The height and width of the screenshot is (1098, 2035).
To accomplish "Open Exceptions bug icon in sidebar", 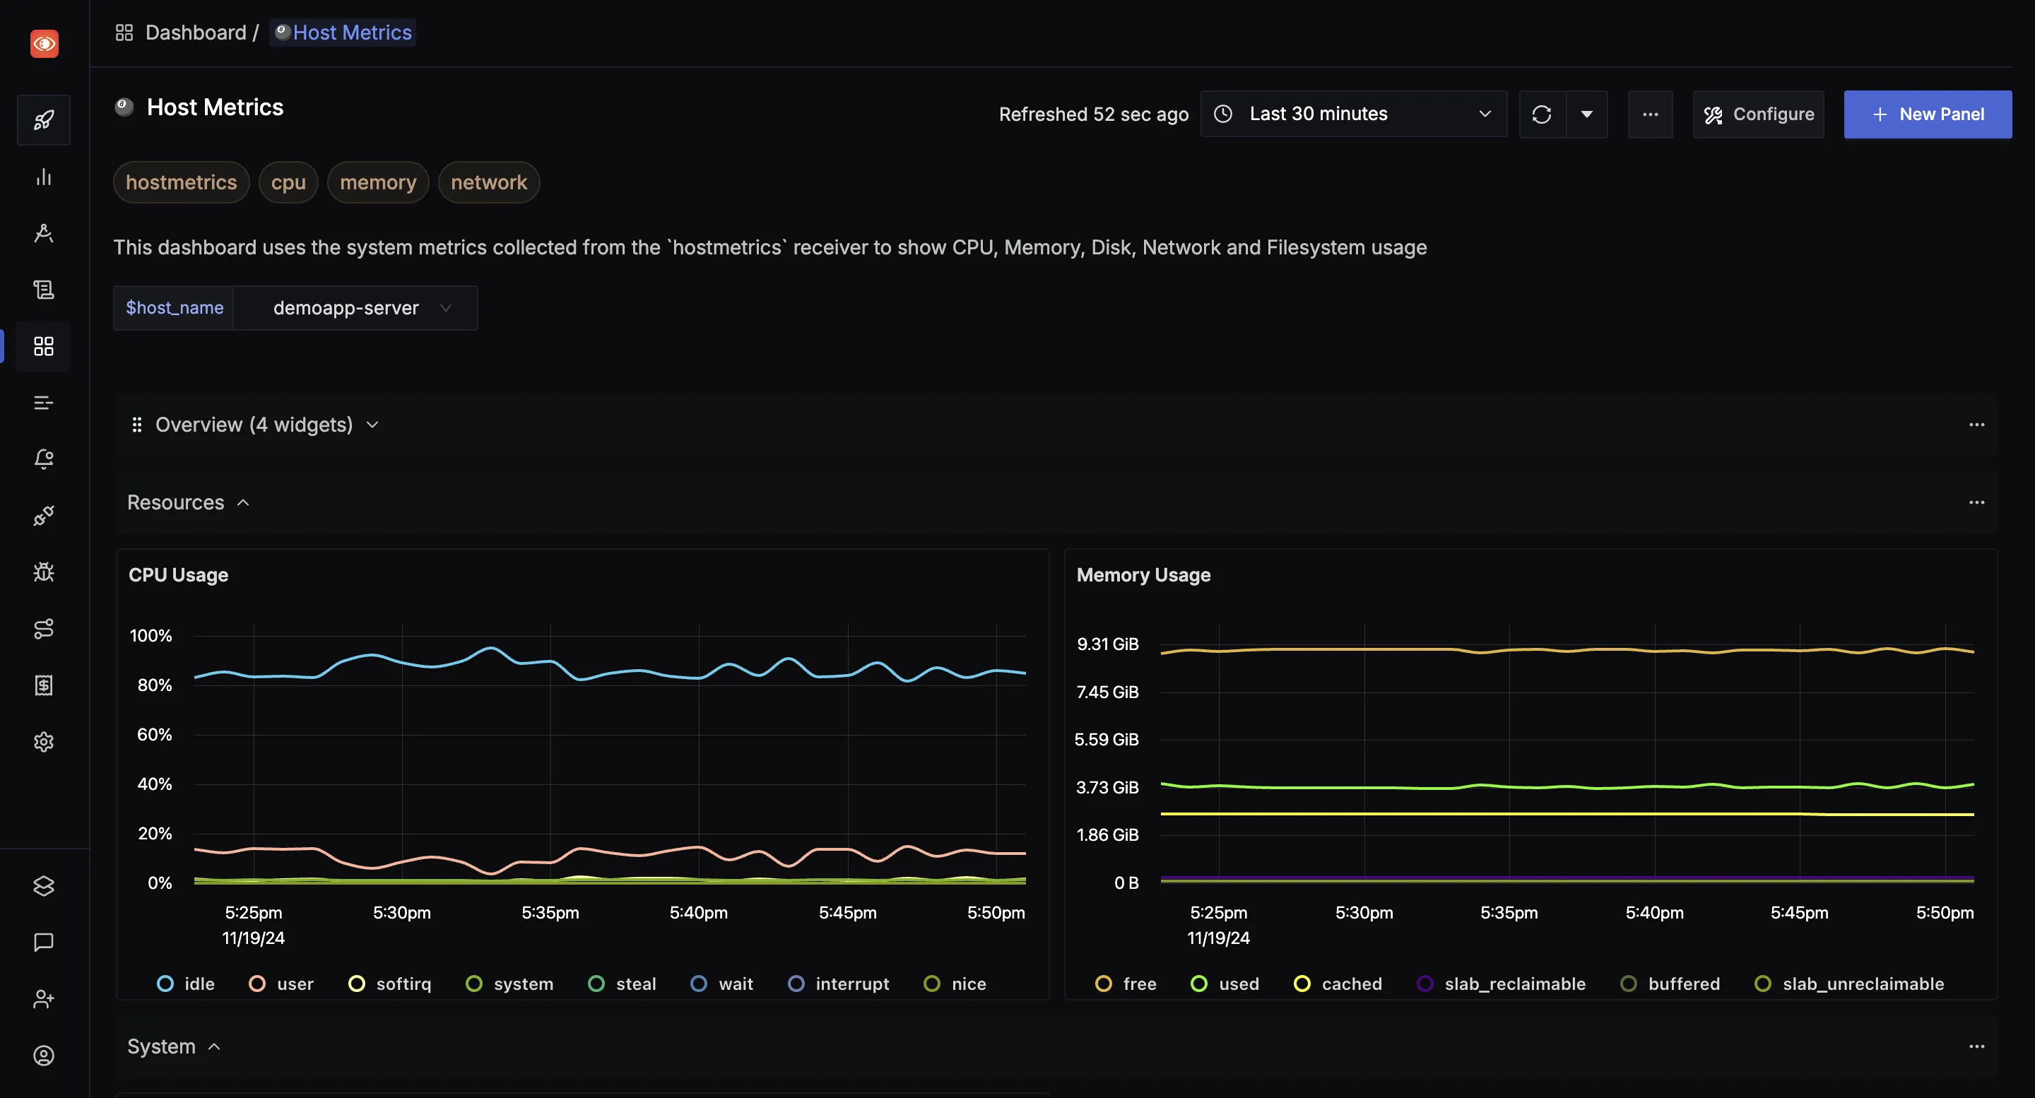I will [45, 572].
